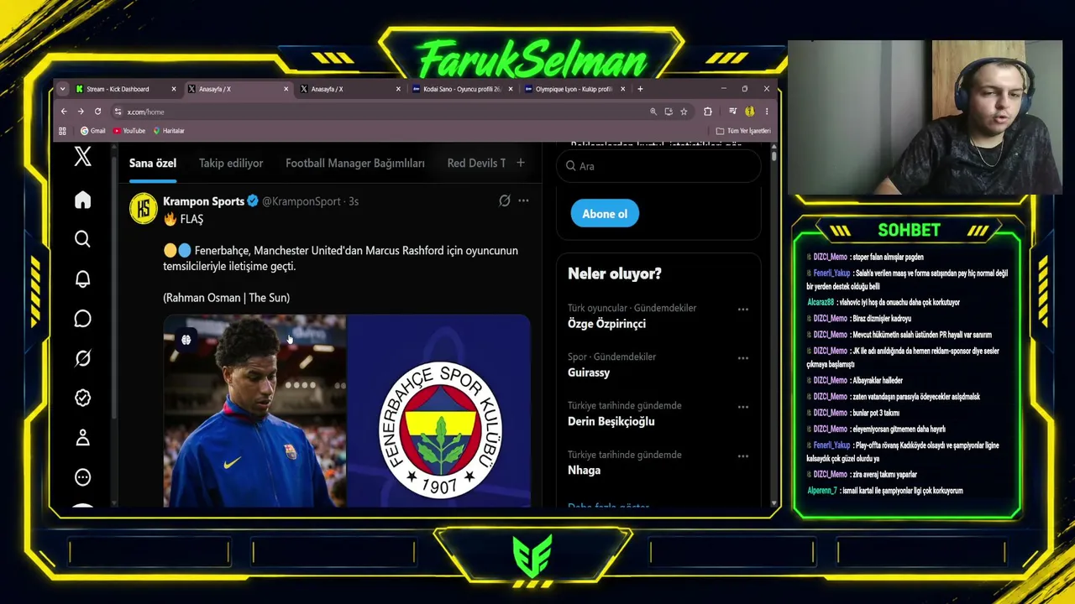Open the YouTube bookmark
The width and height of the screenshot is (1075, 604).
tap(129, 131)
